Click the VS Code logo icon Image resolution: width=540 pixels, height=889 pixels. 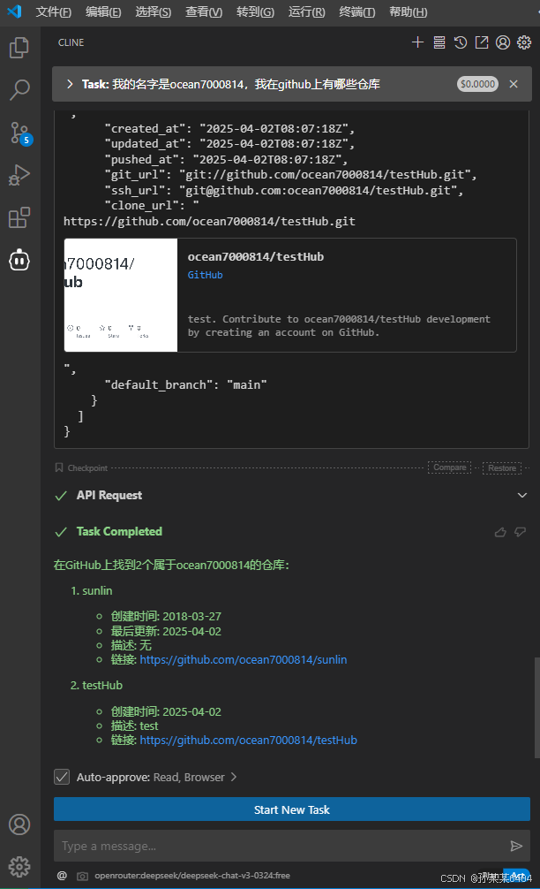15,11
